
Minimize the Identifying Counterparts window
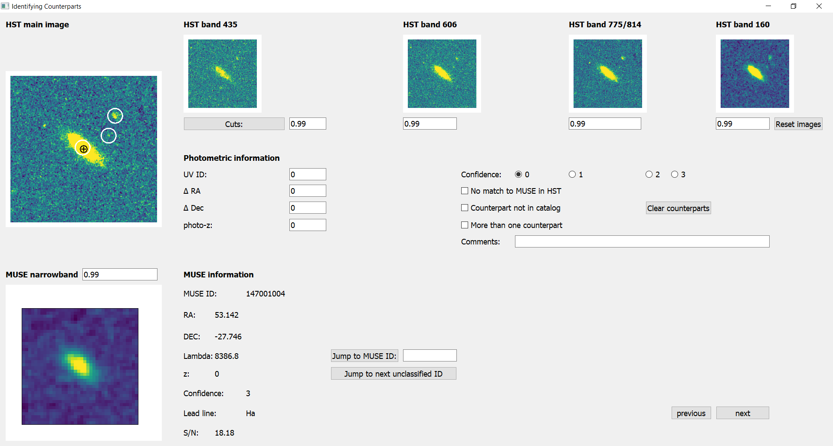click(x=768, y=6)
